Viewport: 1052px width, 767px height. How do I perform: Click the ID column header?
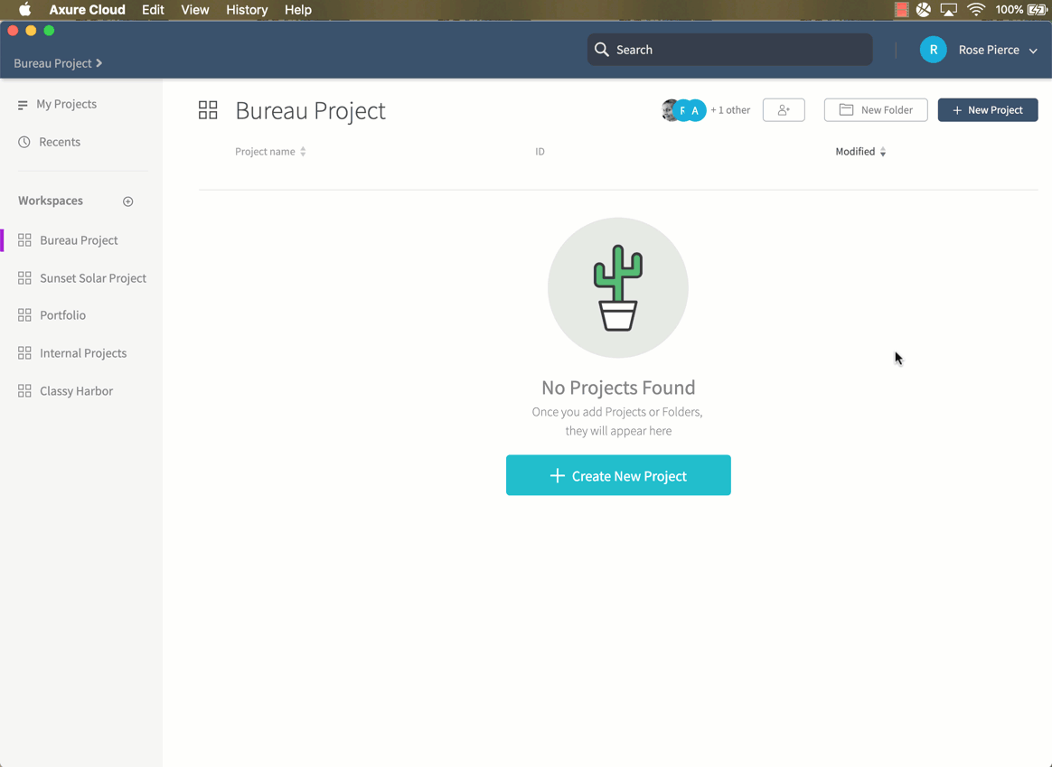click(540, 152)
